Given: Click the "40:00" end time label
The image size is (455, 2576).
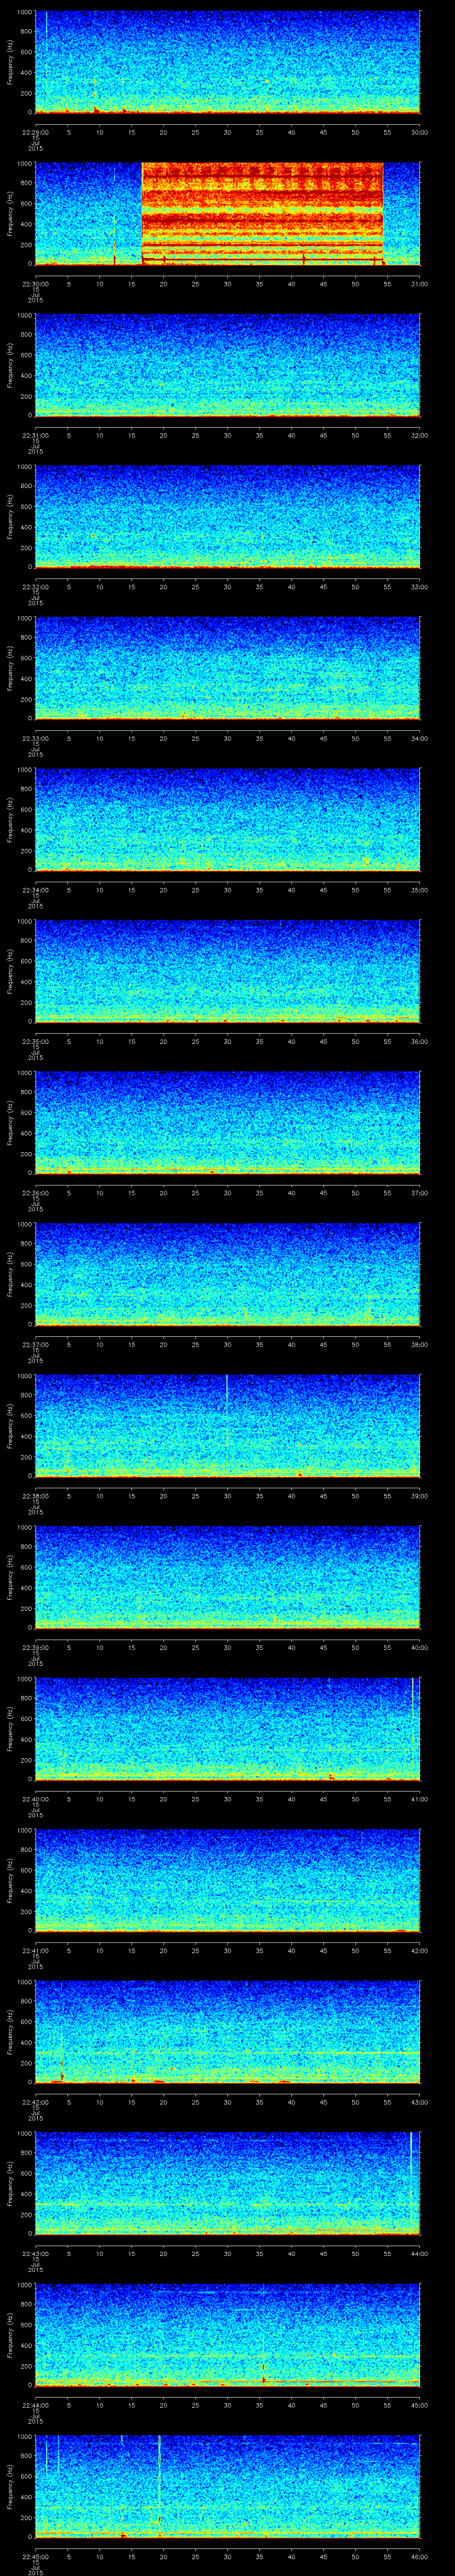Looking at the screenshot, I should pyautogui.click(x=420, y=1647).
